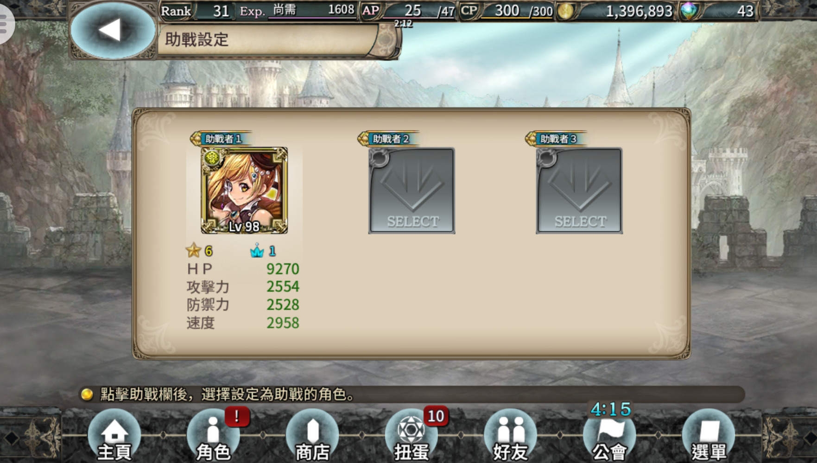This screenshot has height=463, width=817.
Task: Open the 角色 character menu icon
Action: pos(213,436)
